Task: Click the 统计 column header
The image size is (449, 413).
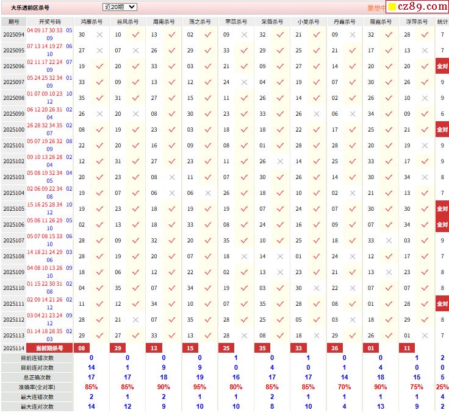Action: click(442, 21)
